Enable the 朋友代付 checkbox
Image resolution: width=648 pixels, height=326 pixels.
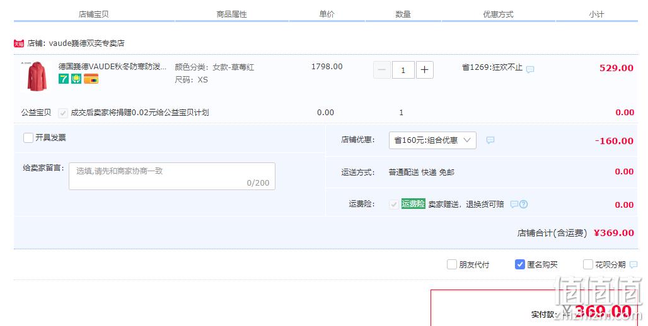pyautogui.click(x=452, y=264)
